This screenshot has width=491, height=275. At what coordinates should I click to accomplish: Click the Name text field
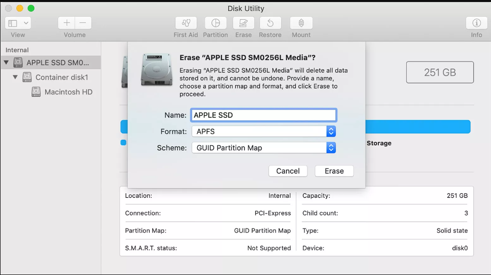263,115
